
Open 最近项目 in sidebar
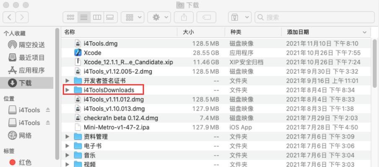26,58
